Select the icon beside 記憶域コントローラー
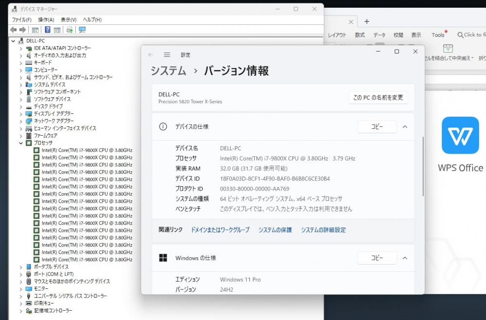The image size is (486, 320). pos(29,311)
